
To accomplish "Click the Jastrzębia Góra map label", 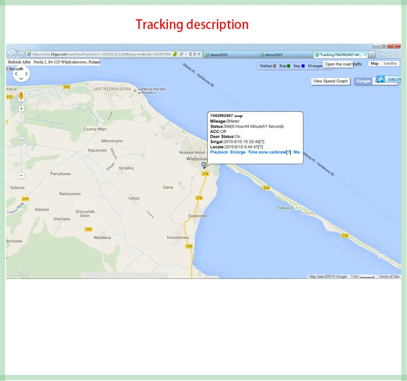I will [x=112, y=89].
